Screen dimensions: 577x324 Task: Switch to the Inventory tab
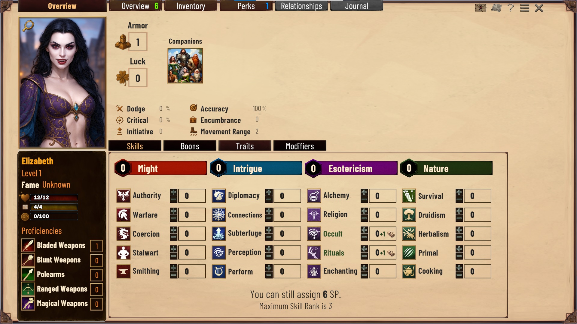point(191,6)
